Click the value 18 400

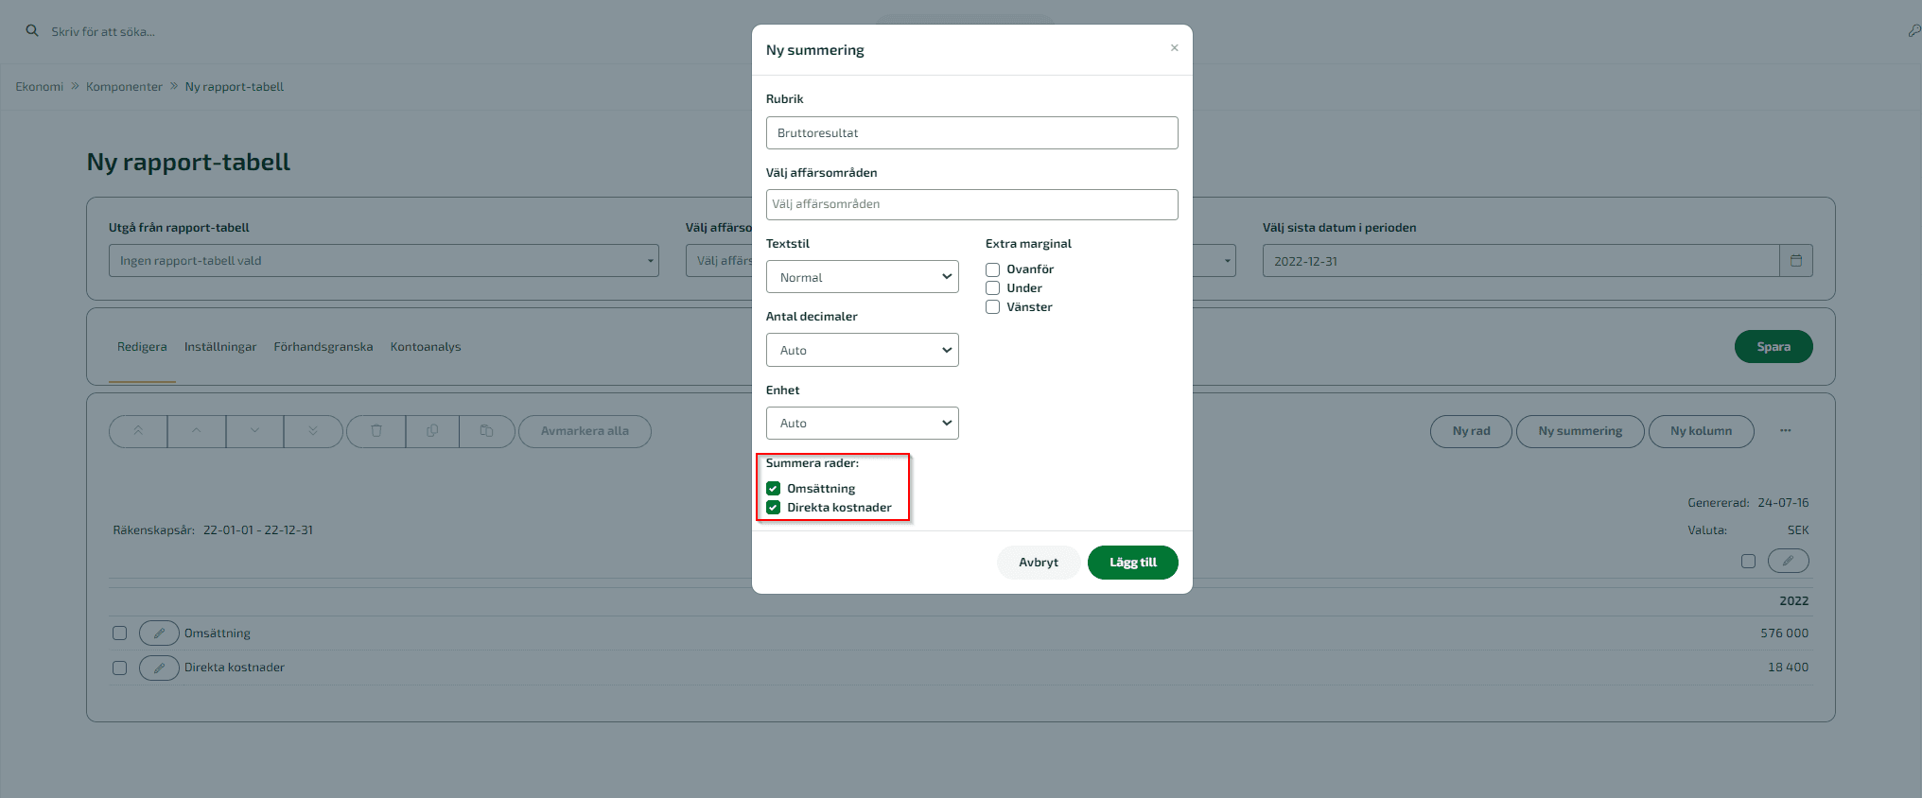pos(1788,668)
